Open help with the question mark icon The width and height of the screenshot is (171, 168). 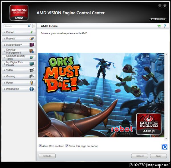click(165, 26)
